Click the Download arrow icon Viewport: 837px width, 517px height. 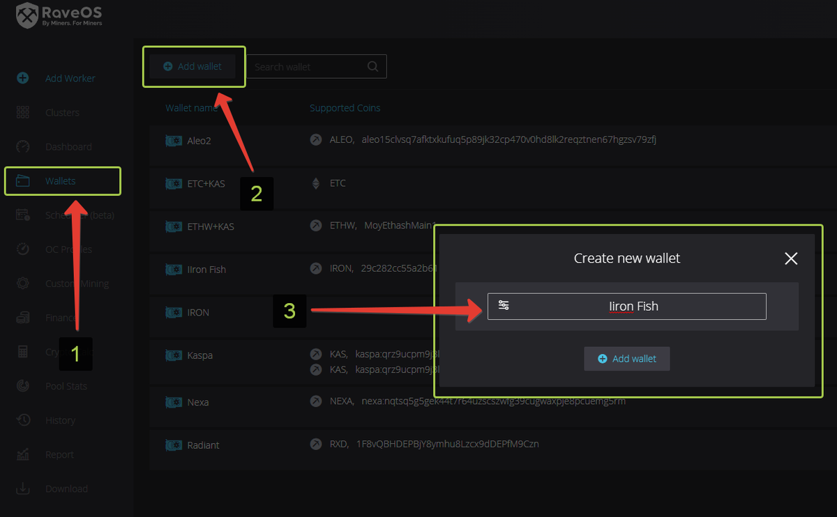coord(23,488)
